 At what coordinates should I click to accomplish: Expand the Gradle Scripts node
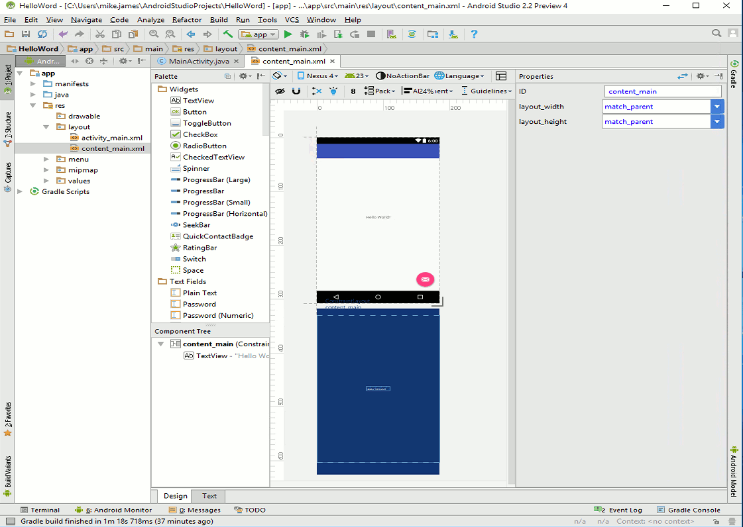20,192
